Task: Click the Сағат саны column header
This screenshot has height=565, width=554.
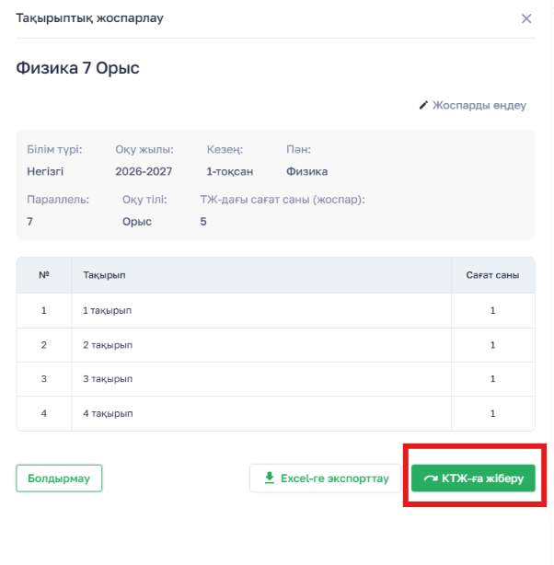Action: click(492, 275)
